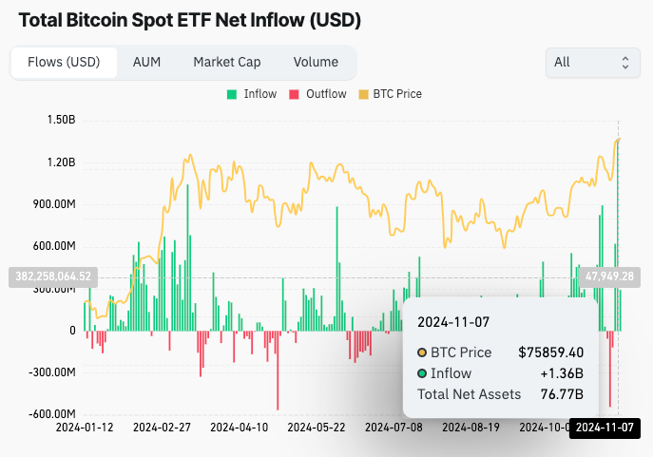Image resolution: width=653 pixels, height=457 pixels.
Task: Switch to the Flows (USD) tab
Action: pyautogui.click(x=64, y=62)
